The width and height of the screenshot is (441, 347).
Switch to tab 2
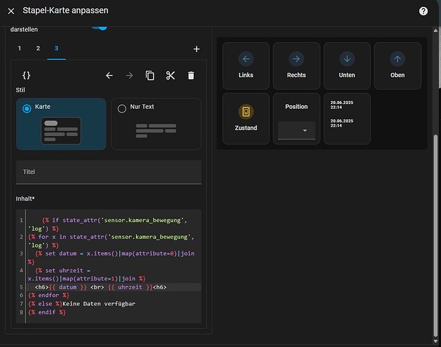[x=38, y=49]
